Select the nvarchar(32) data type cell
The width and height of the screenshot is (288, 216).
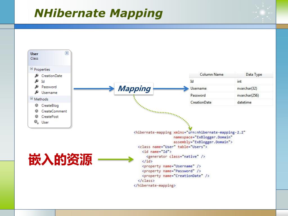point(254,88)
